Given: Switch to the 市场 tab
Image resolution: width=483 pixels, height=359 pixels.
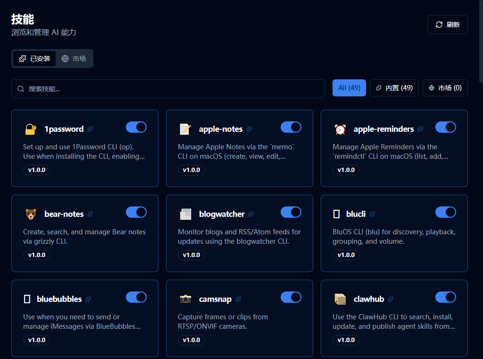Looking at the screenshot, I should pos(74,59).
